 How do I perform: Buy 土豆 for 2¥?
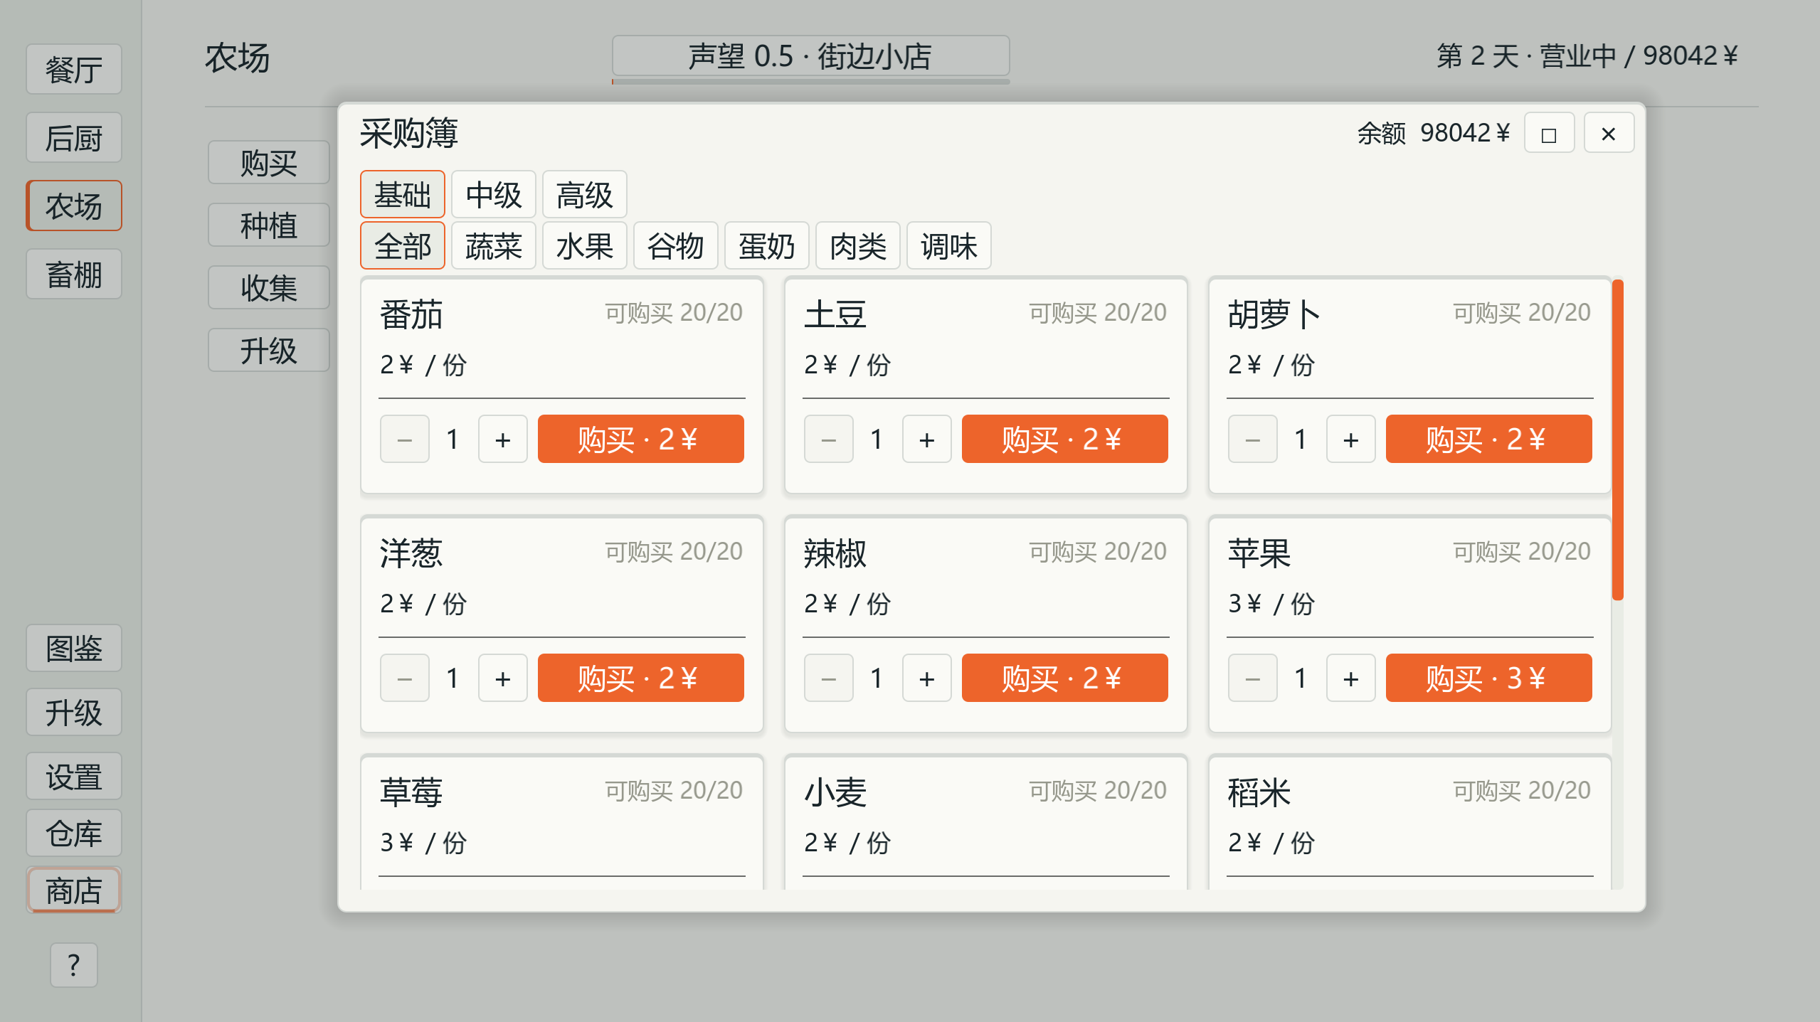(x=1064, y=440)
